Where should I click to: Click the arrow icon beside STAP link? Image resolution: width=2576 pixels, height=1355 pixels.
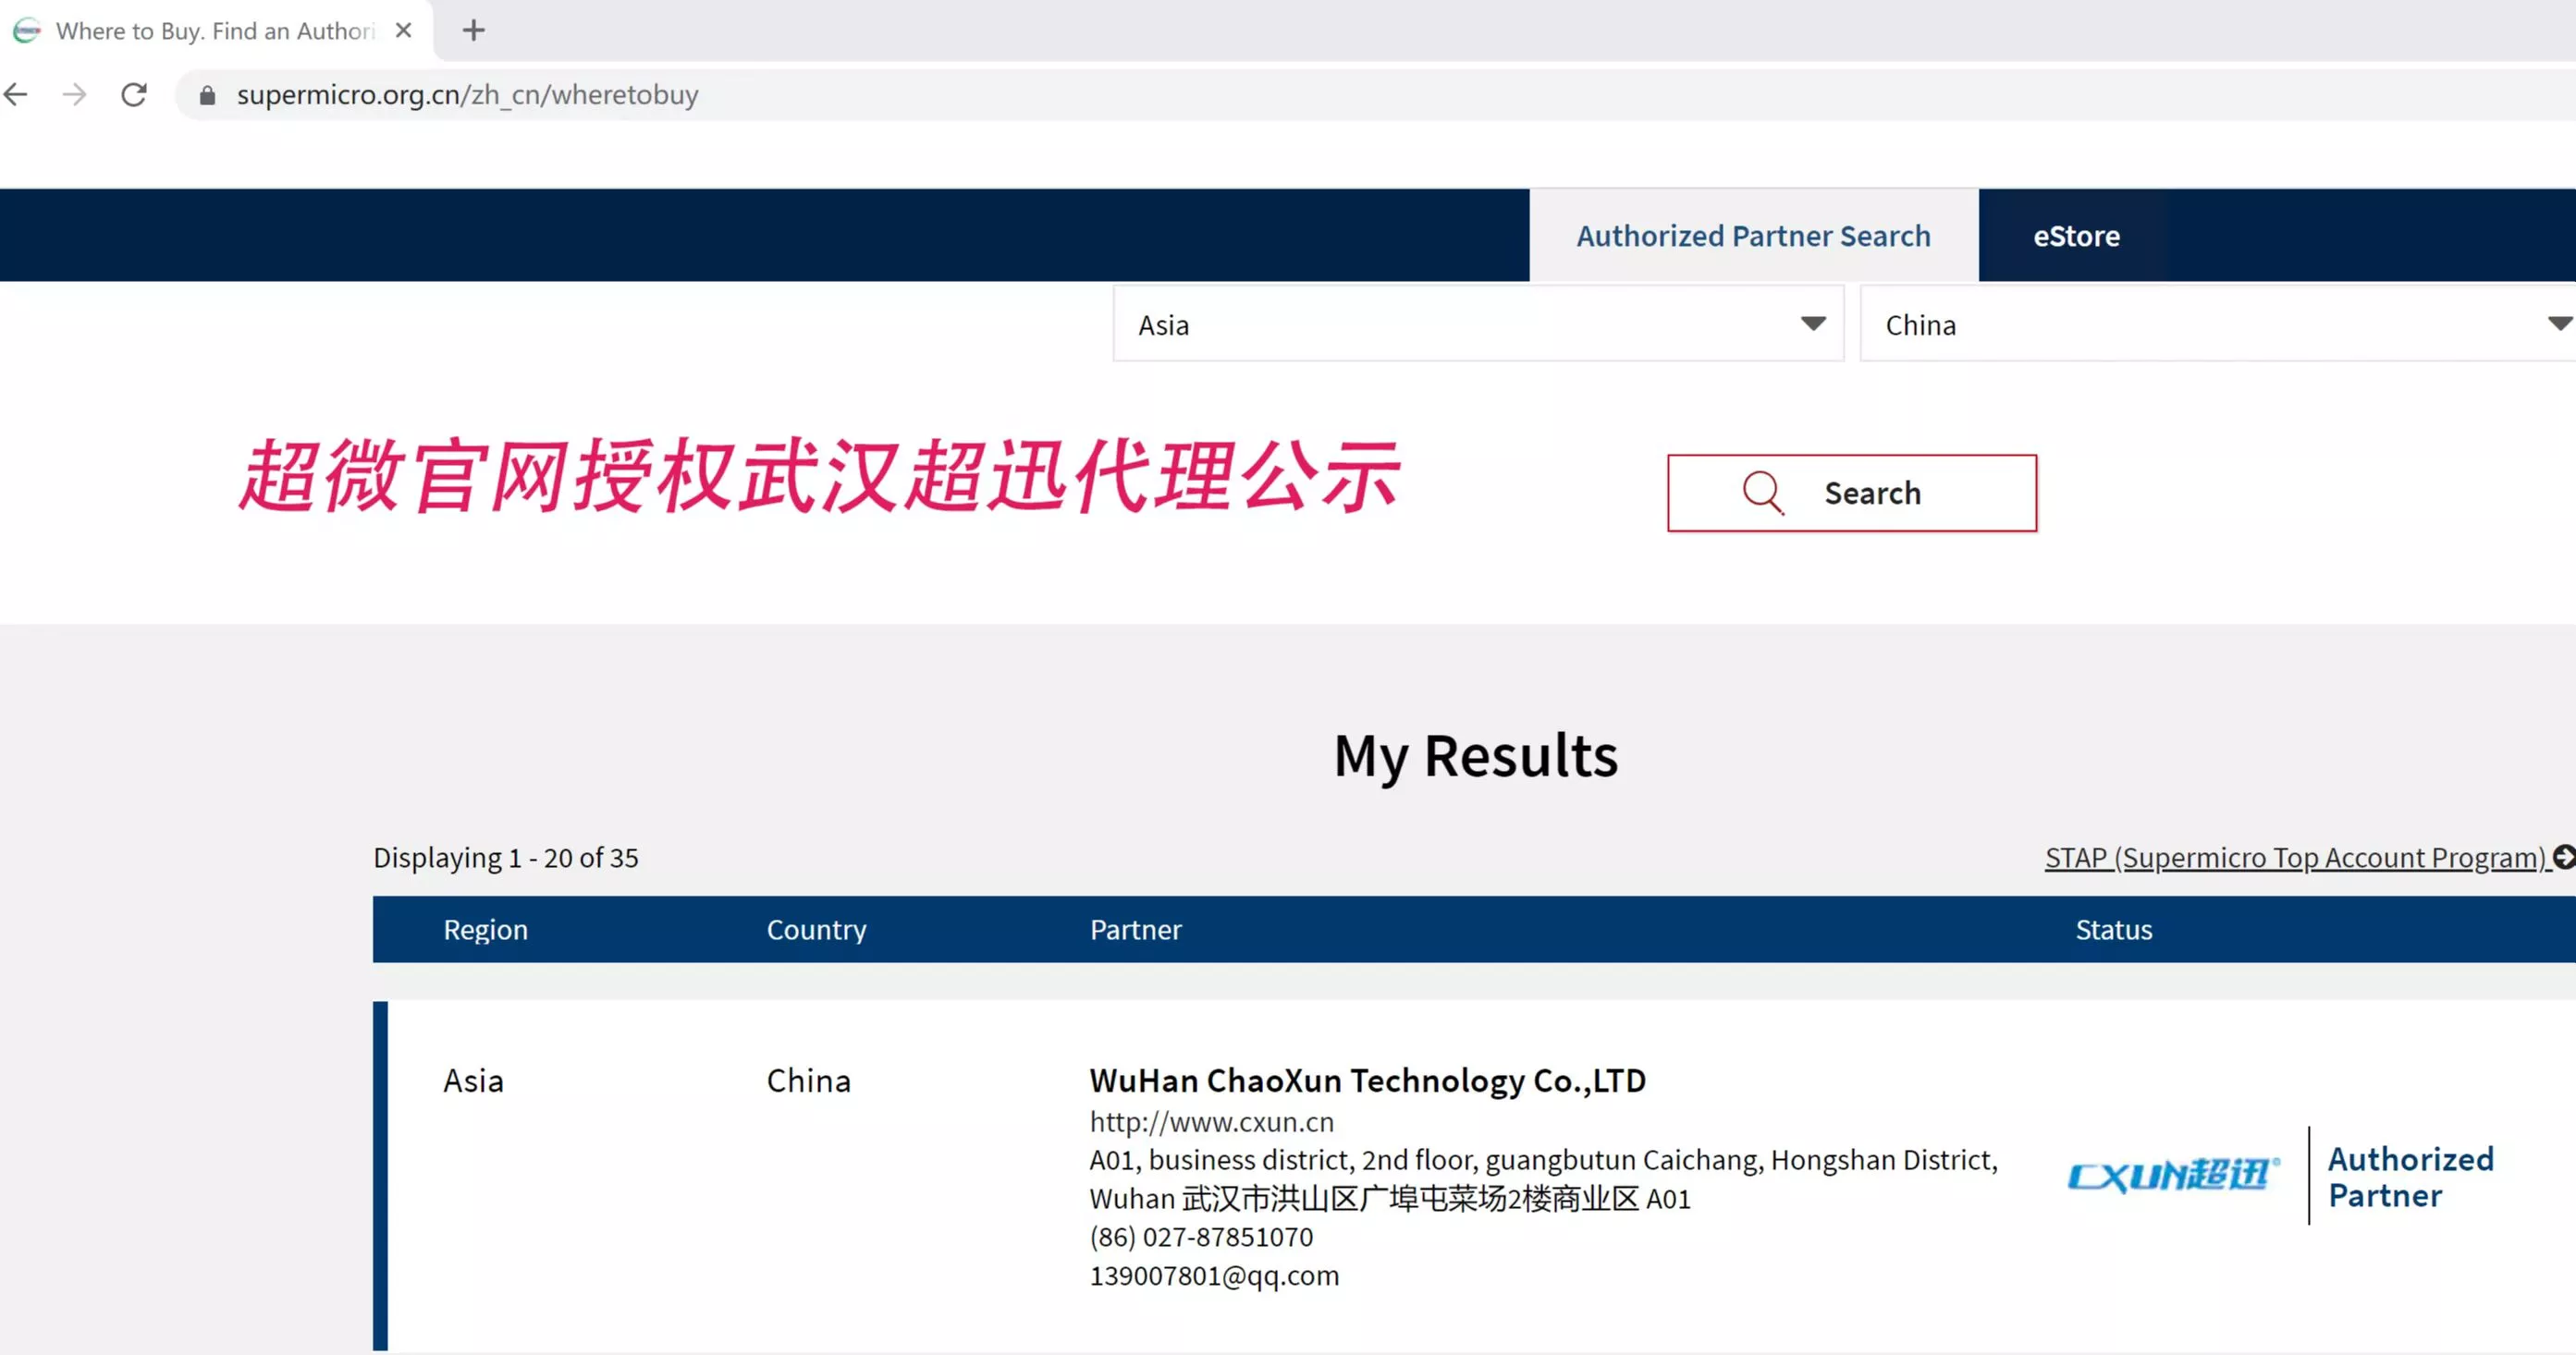[2563, 857]
